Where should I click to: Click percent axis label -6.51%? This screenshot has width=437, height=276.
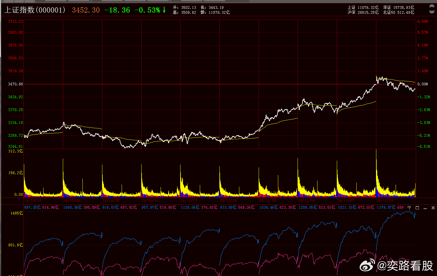pos(424,147)
